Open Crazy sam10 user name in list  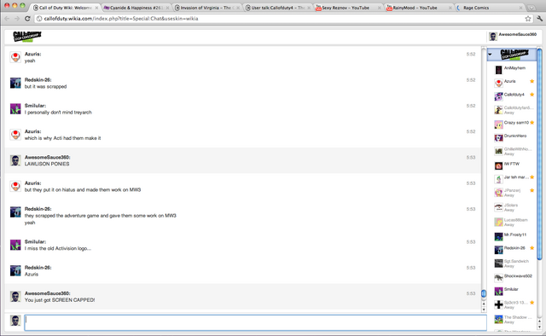(516, 123)
